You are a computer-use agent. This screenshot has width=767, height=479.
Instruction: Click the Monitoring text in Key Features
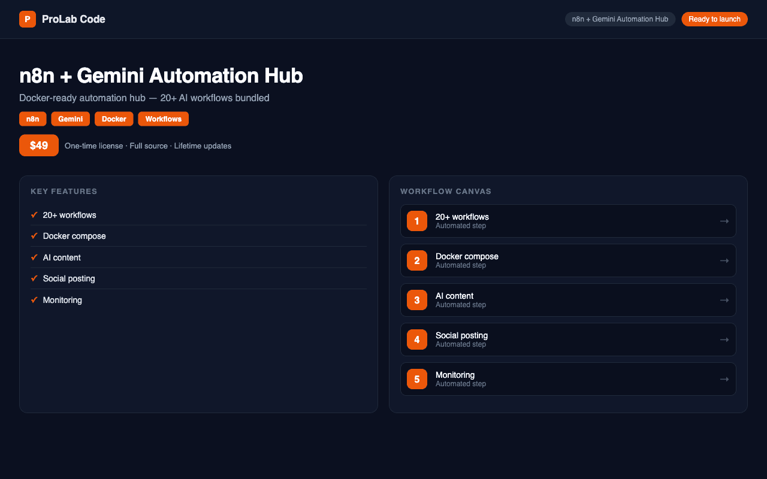click(62, 300)
